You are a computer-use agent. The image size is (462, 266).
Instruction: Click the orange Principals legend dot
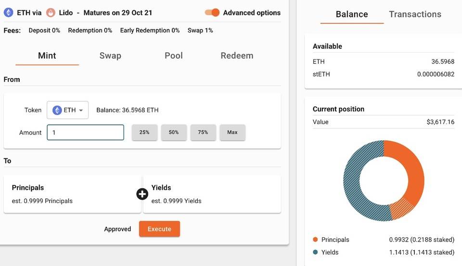(315, 240)
